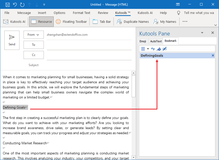The height and width of the screenshot is (160, 219).
Task: Click the add bookmark pencil icon
Action: [165, 49]
